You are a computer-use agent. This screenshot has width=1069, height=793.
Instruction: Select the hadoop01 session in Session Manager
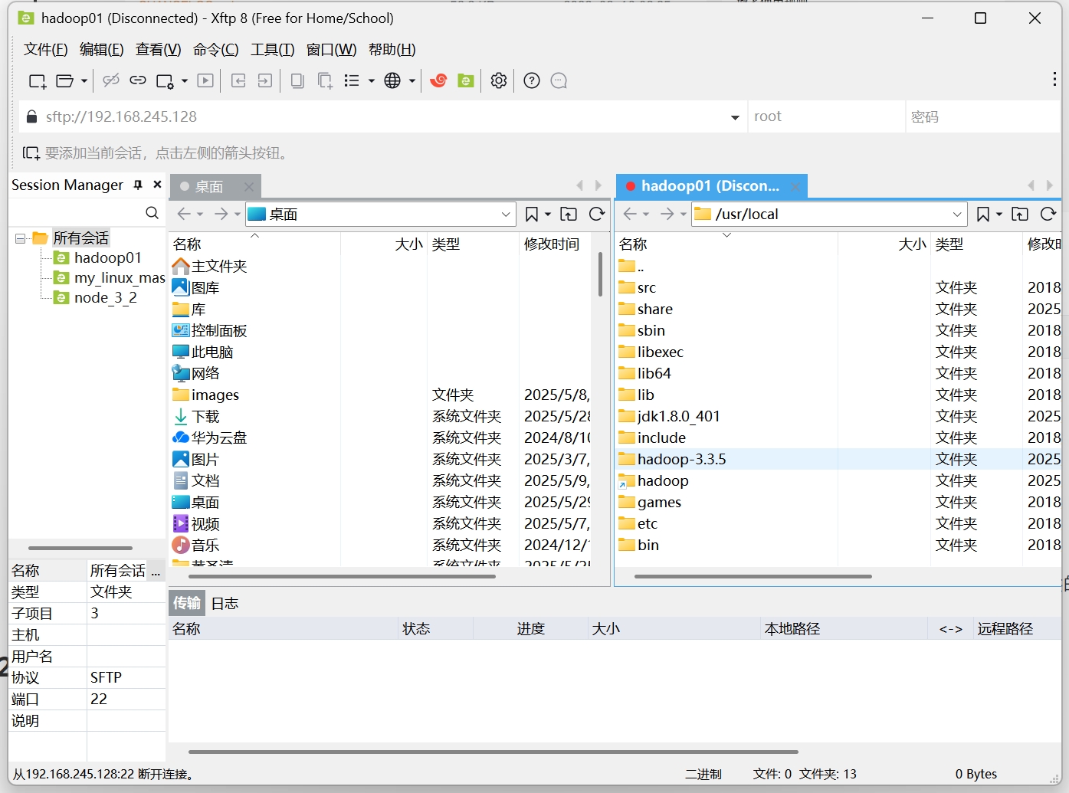106,257
